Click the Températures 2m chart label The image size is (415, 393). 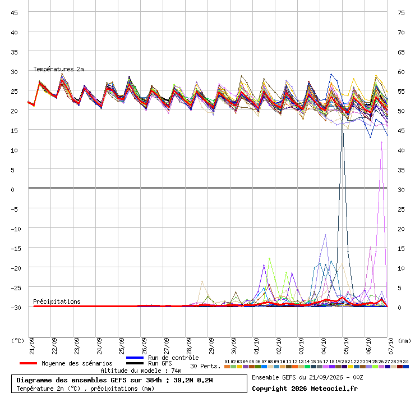(58, 69)
